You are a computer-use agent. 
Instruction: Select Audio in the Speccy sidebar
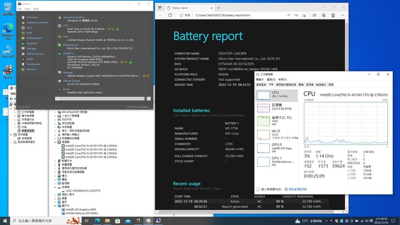30,59
